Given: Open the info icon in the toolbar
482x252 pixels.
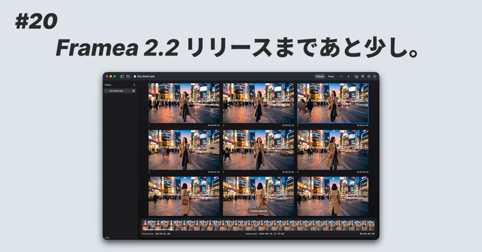Looking at the screenshot, I should coord(375,76).
